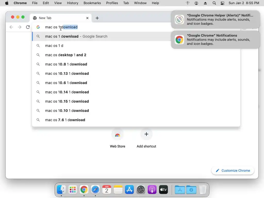
Task: Open Spotlight search in menu bar
Action: coord(214,3)
